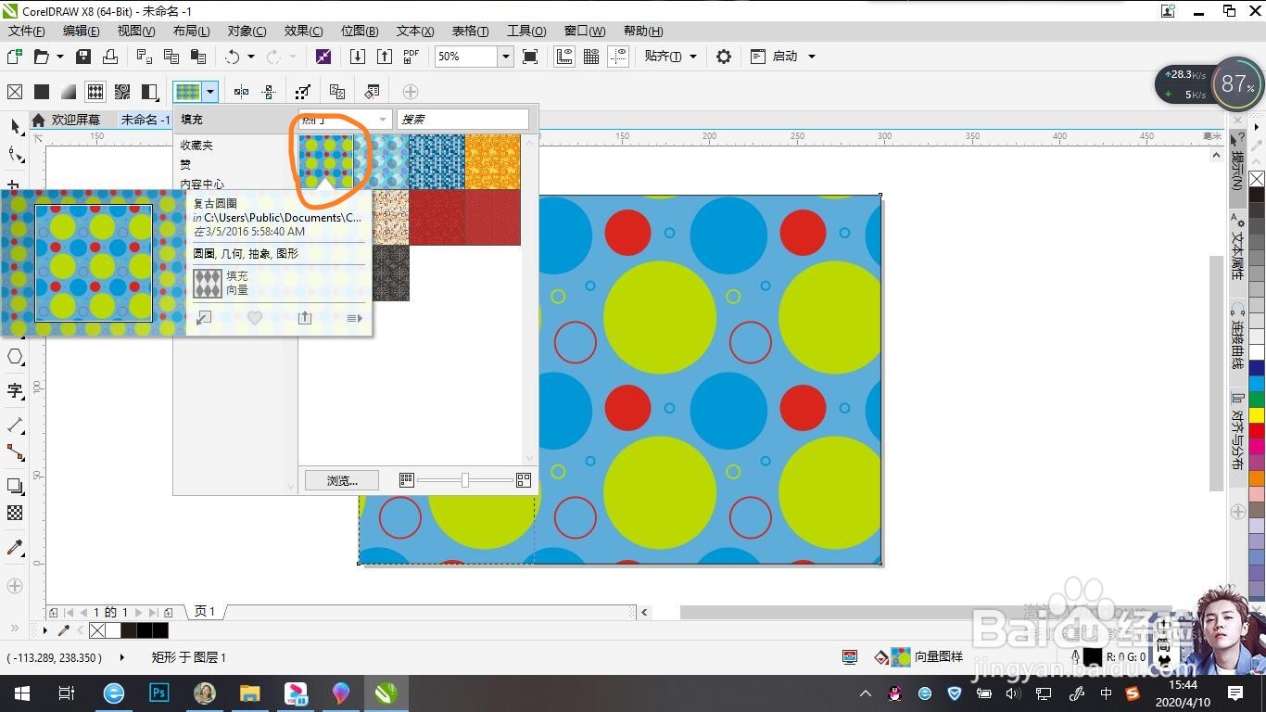The image size is (1266, 712).
Task: Create a new document with the New icon
Action: click(x=15, y=57)
